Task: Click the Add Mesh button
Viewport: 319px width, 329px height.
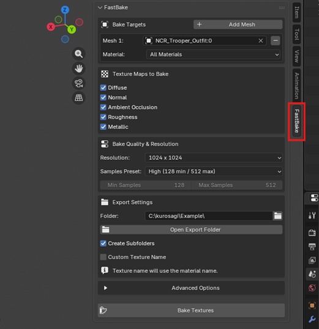Action: click(x=238, y=25)
